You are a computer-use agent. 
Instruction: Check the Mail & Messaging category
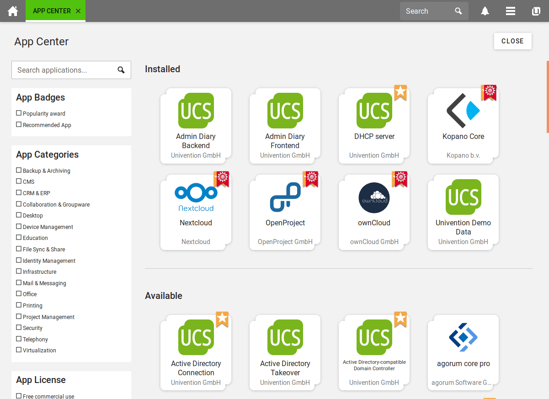19,282
